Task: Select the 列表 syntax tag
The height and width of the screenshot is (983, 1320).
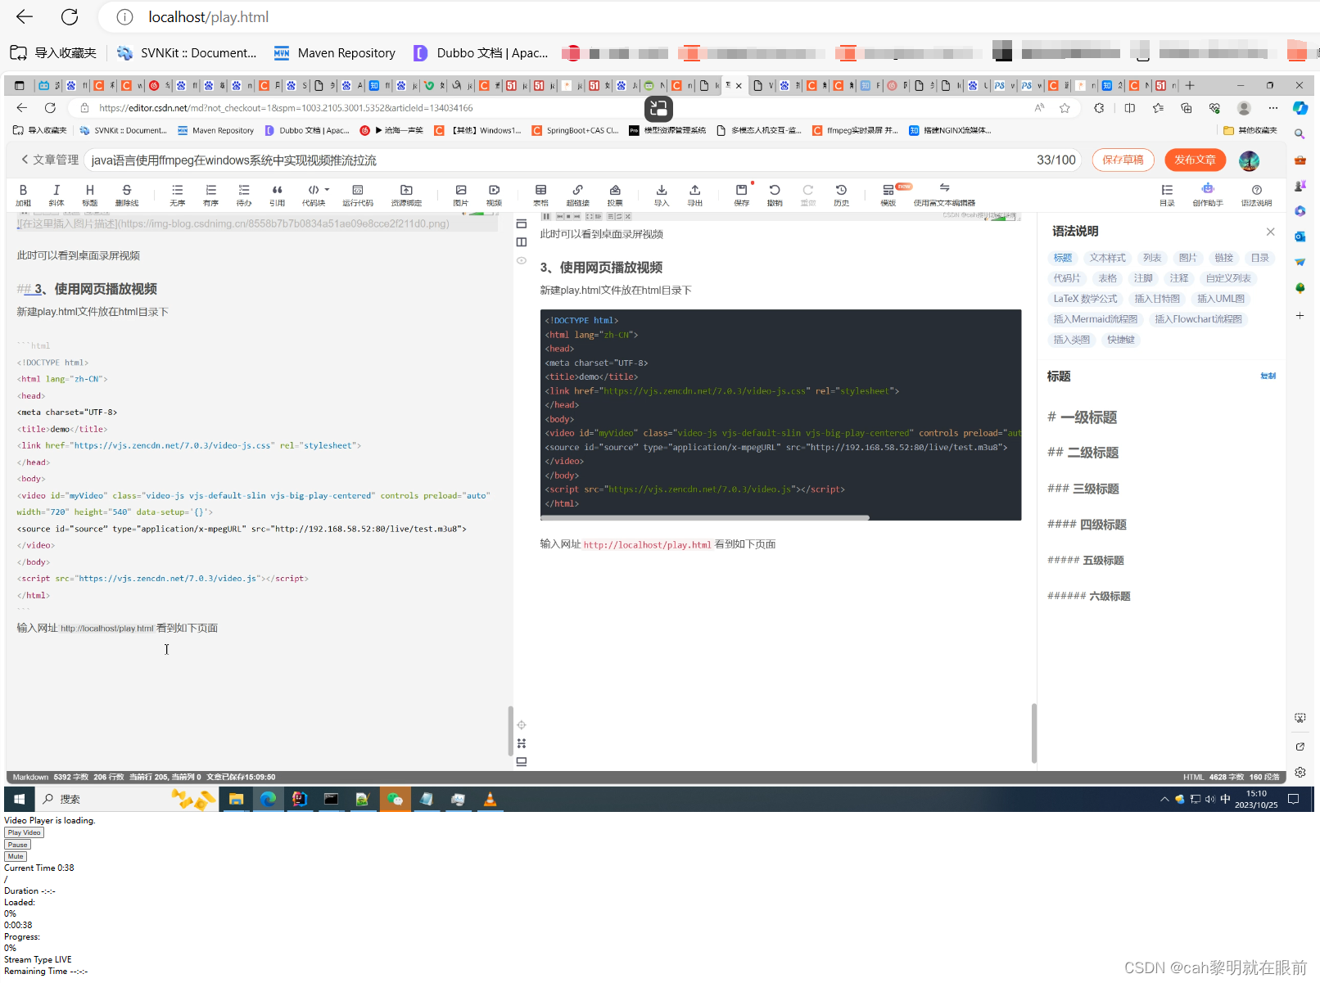Action: coord(1152,258)
